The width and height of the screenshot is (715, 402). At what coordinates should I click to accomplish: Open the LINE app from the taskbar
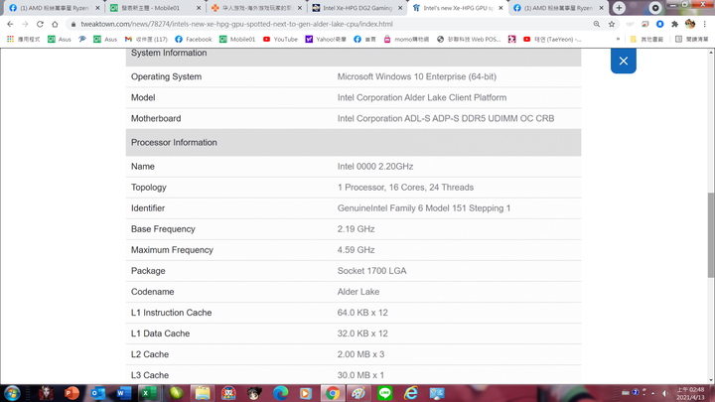[x=385, y=393]
